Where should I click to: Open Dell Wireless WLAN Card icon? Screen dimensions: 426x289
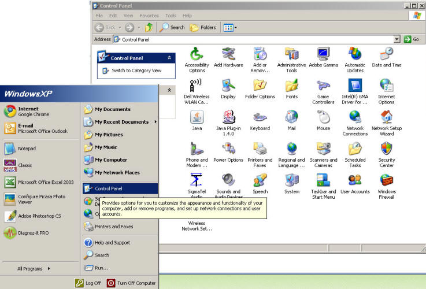click(x=197, y=86)
